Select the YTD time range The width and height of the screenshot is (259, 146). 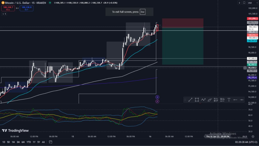(28, 142)
